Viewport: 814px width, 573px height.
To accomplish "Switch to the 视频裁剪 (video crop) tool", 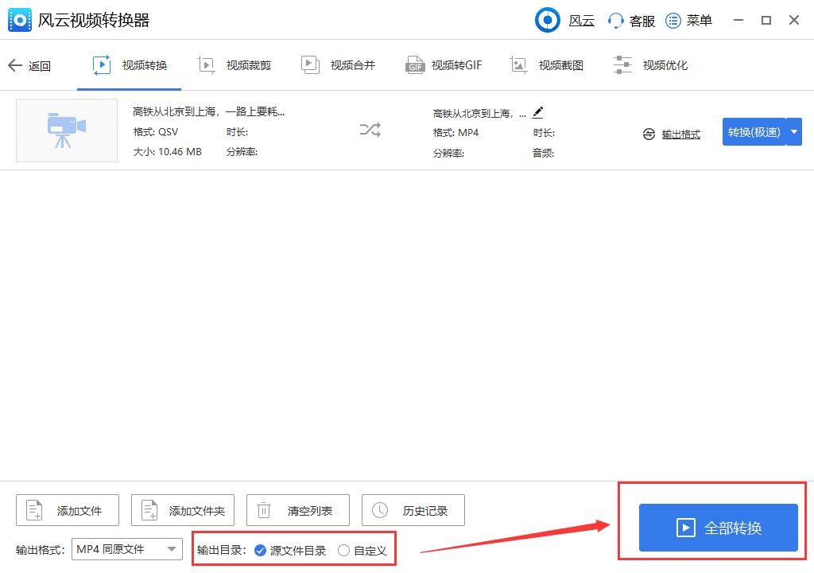I will coord(236,64).
